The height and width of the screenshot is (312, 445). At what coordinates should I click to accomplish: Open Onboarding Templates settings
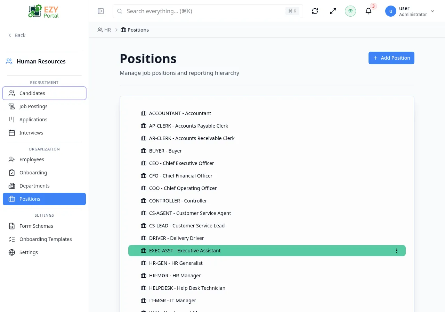click(x=44, y=239)
